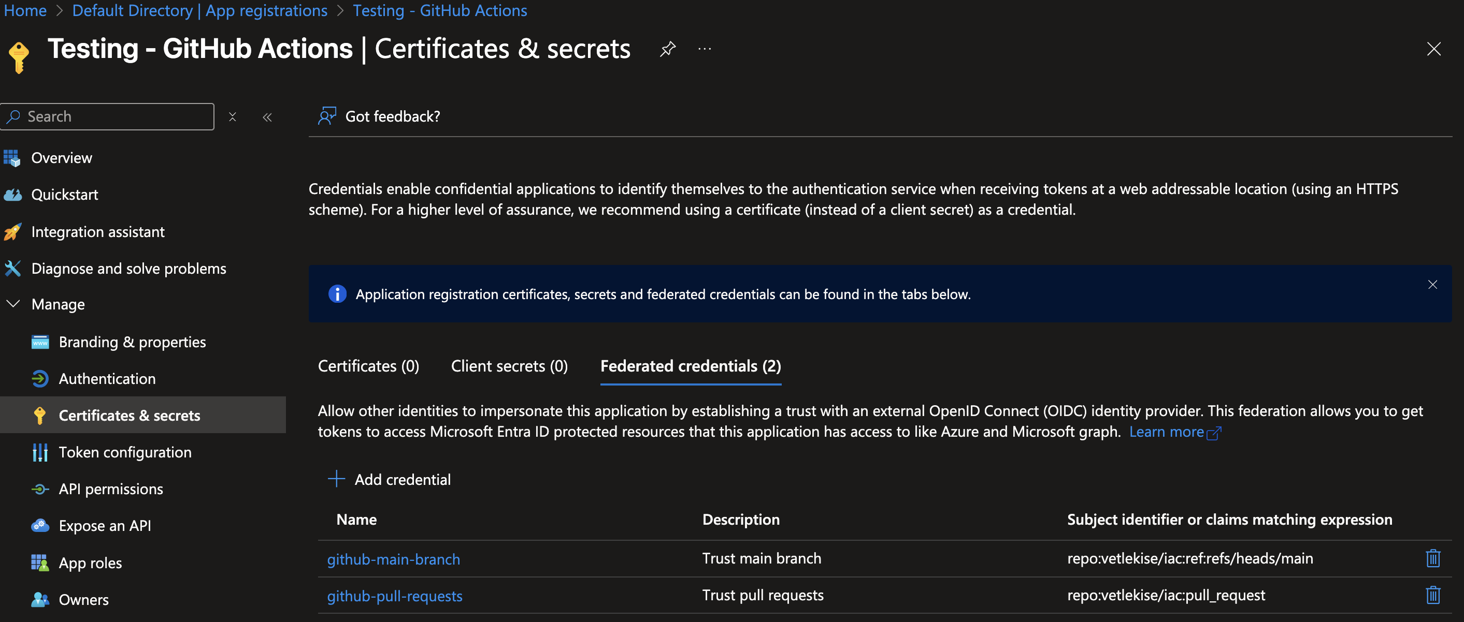
Task: Pin this blade using the pin icon
Action: point(667,49)
